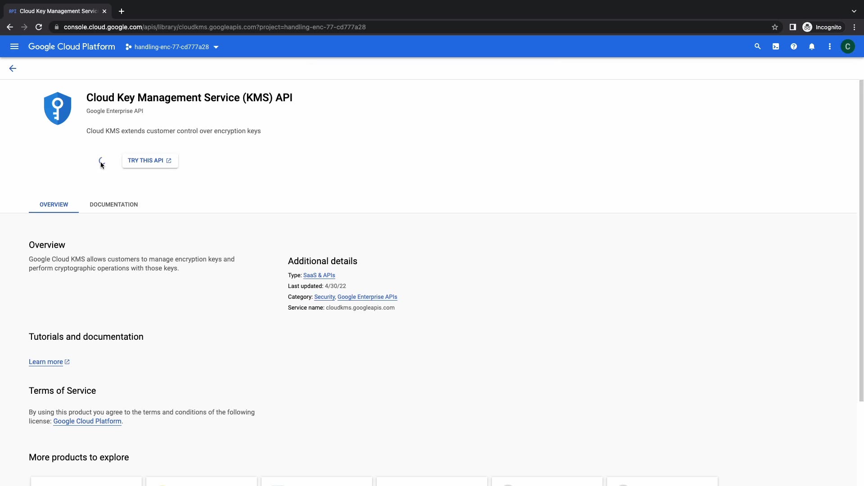The height and width of the screenshot is (486, 864).
Task: Switch to the Documentation tab
Action: pos(114,205)
